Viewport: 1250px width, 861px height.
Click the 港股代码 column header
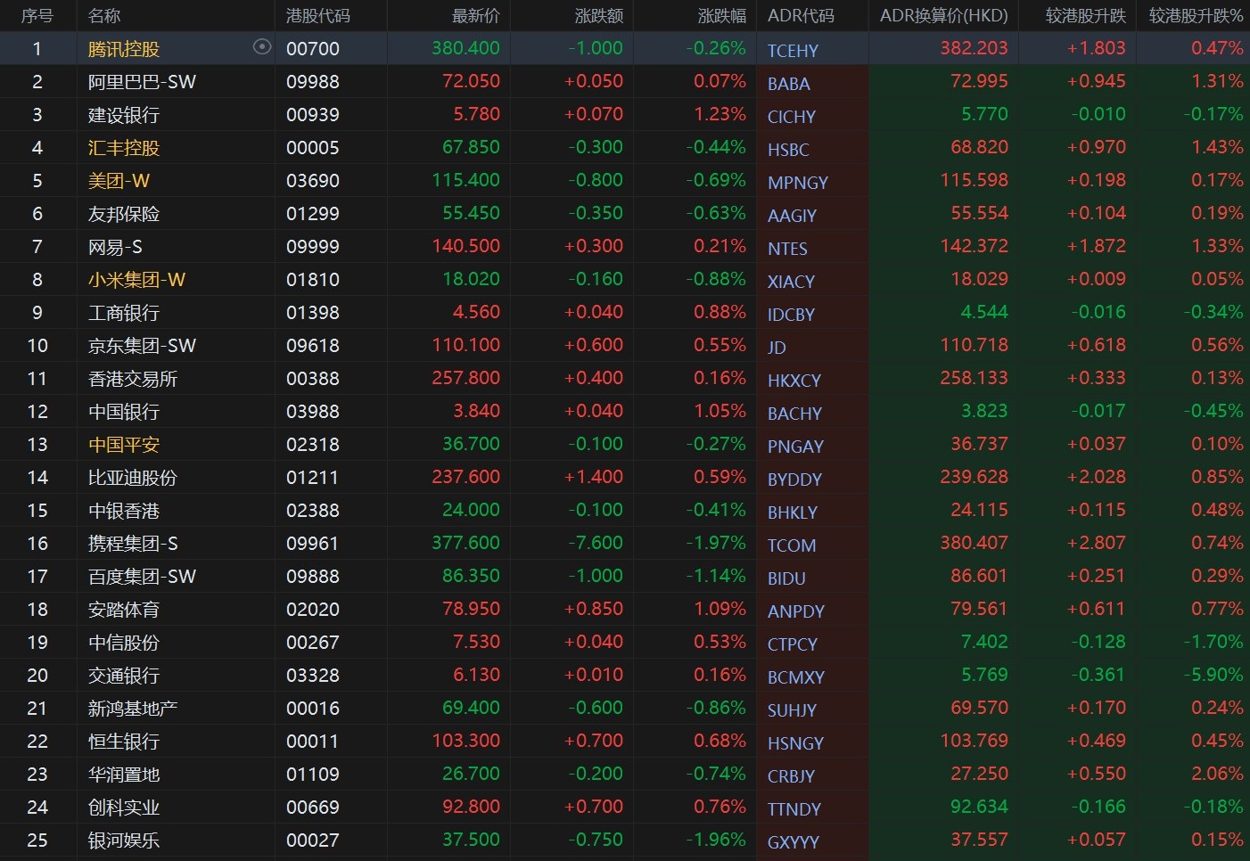pos(317,16)
